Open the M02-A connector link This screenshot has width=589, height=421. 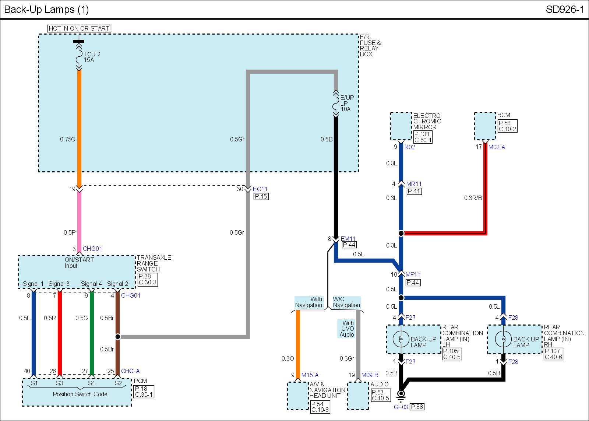[497, 147]
